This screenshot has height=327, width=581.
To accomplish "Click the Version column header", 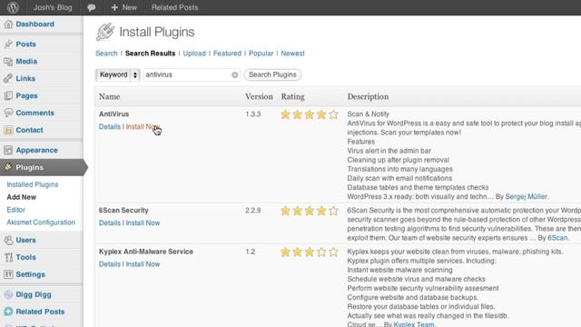I will (x=259, y=97).
